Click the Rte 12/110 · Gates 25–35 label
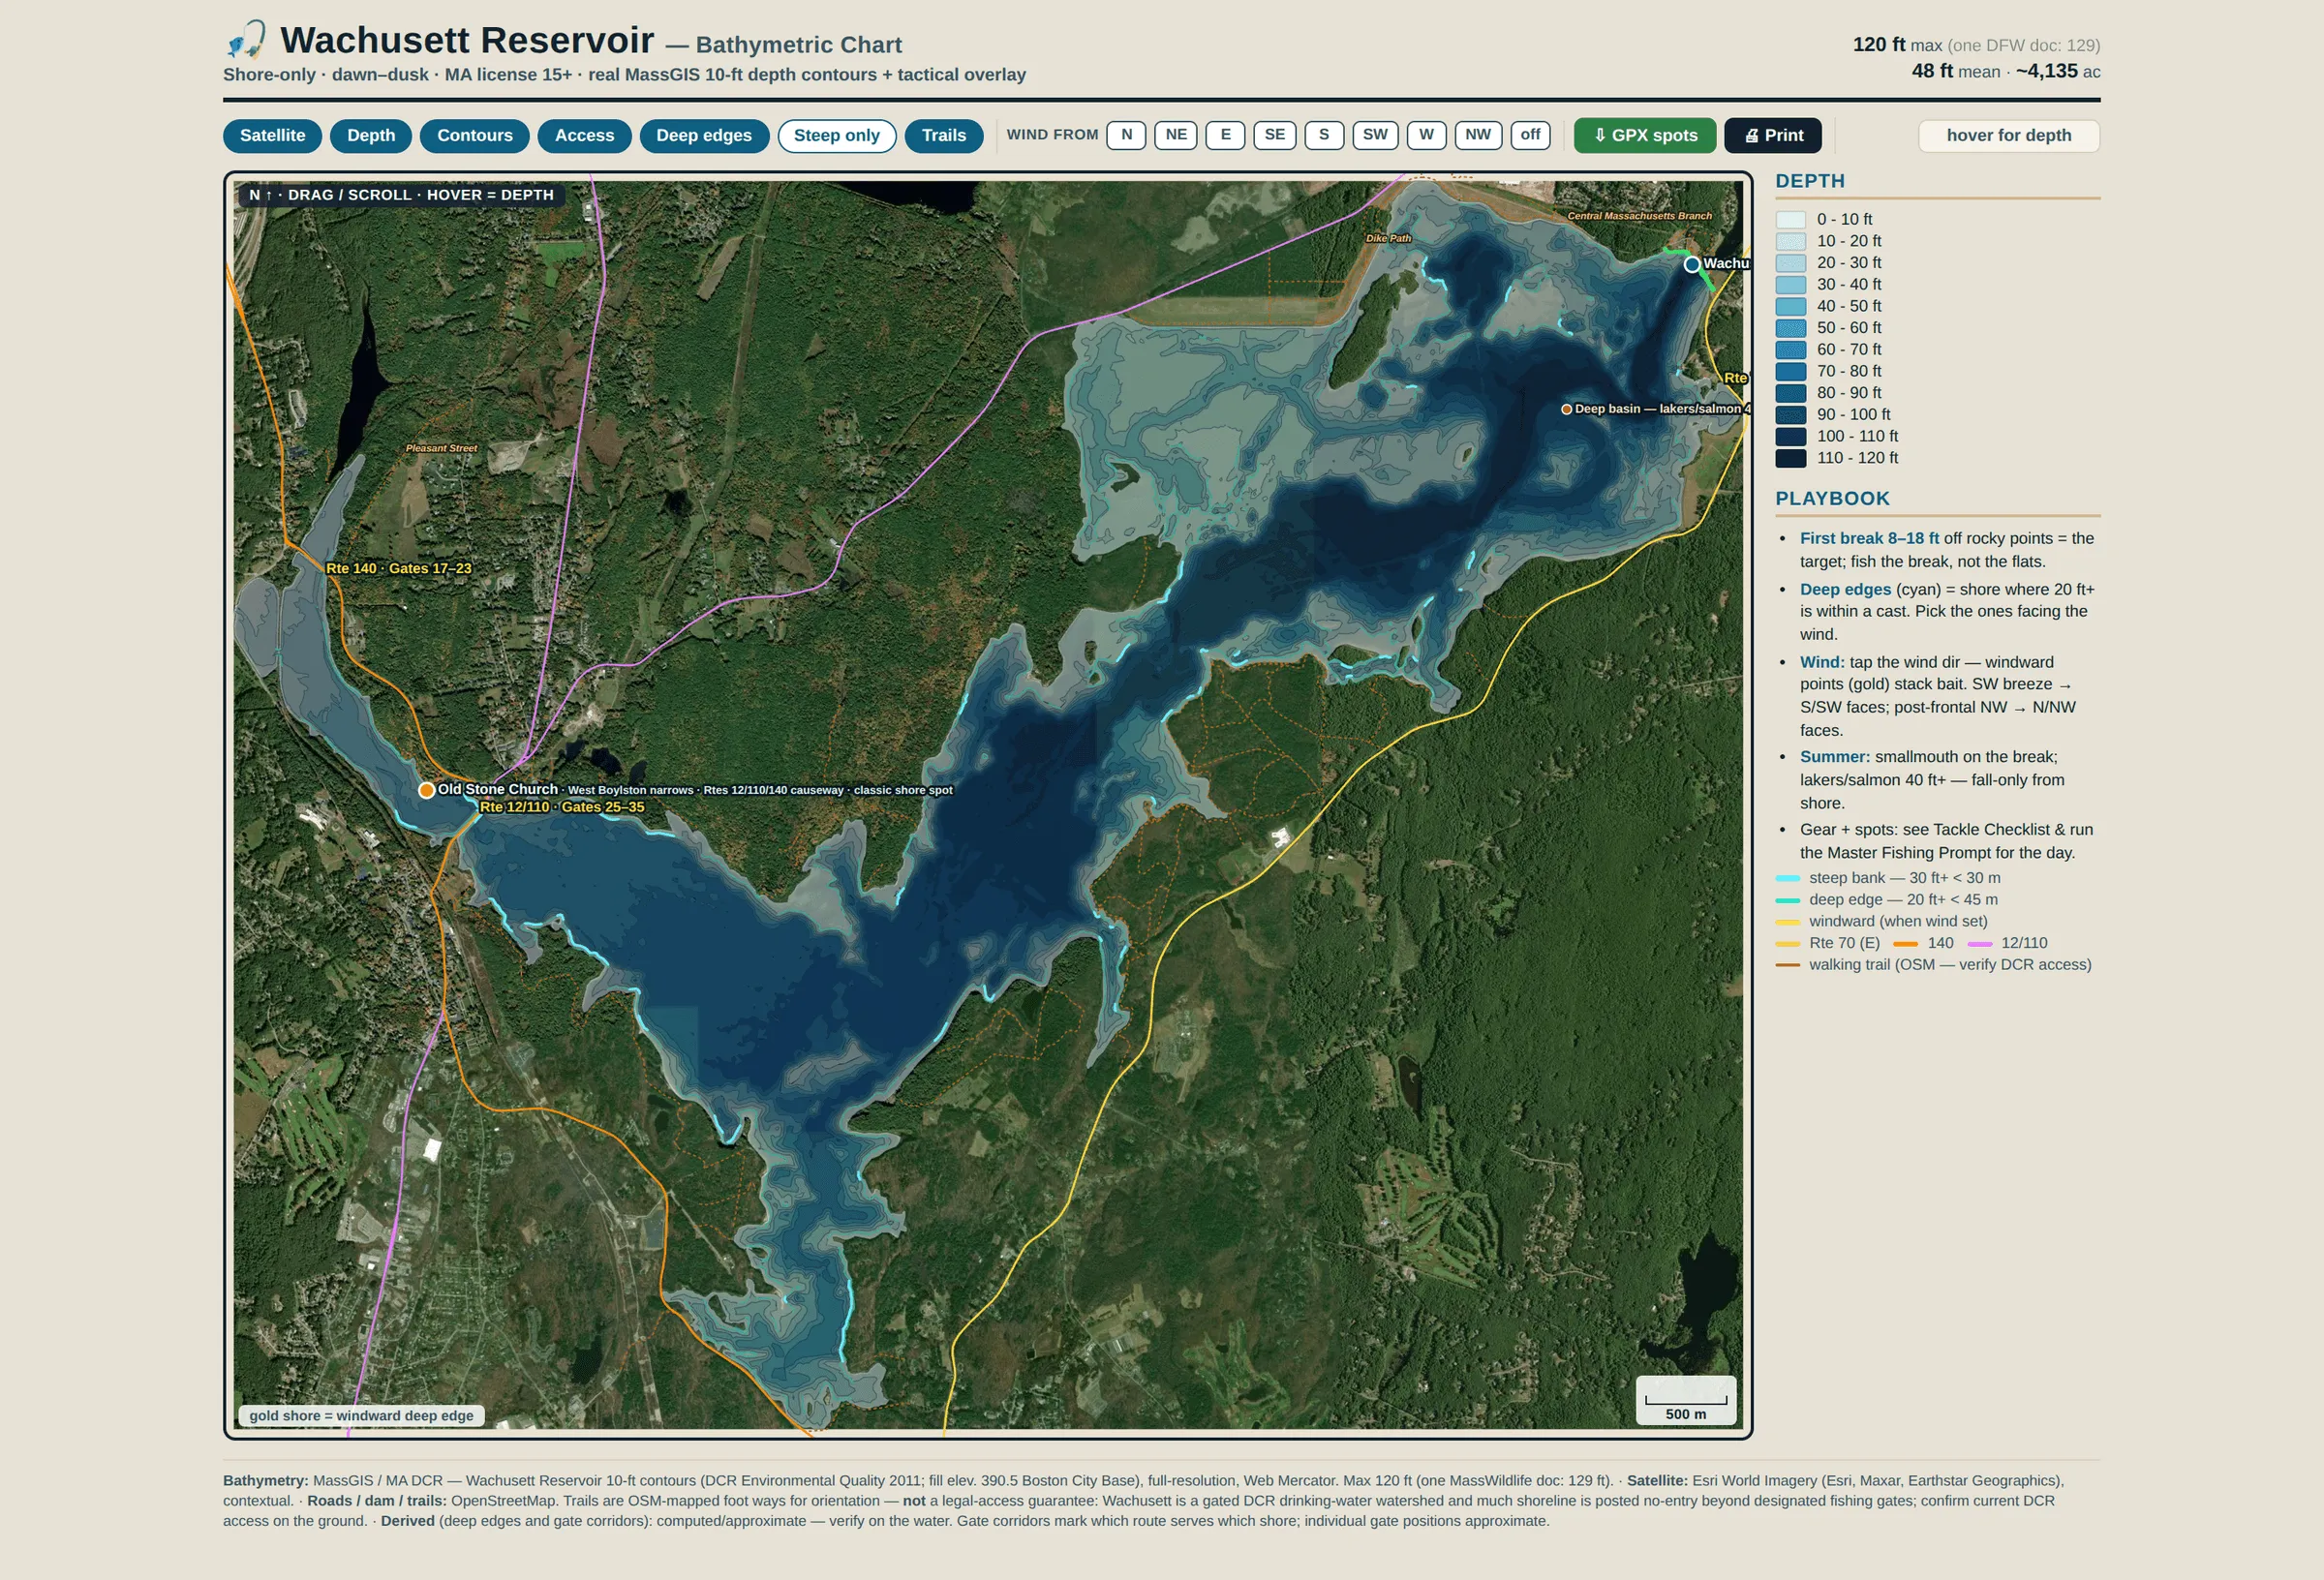Image resolution: width=2324 pixels, height=1580 pixels. click(x=562, y=807)
